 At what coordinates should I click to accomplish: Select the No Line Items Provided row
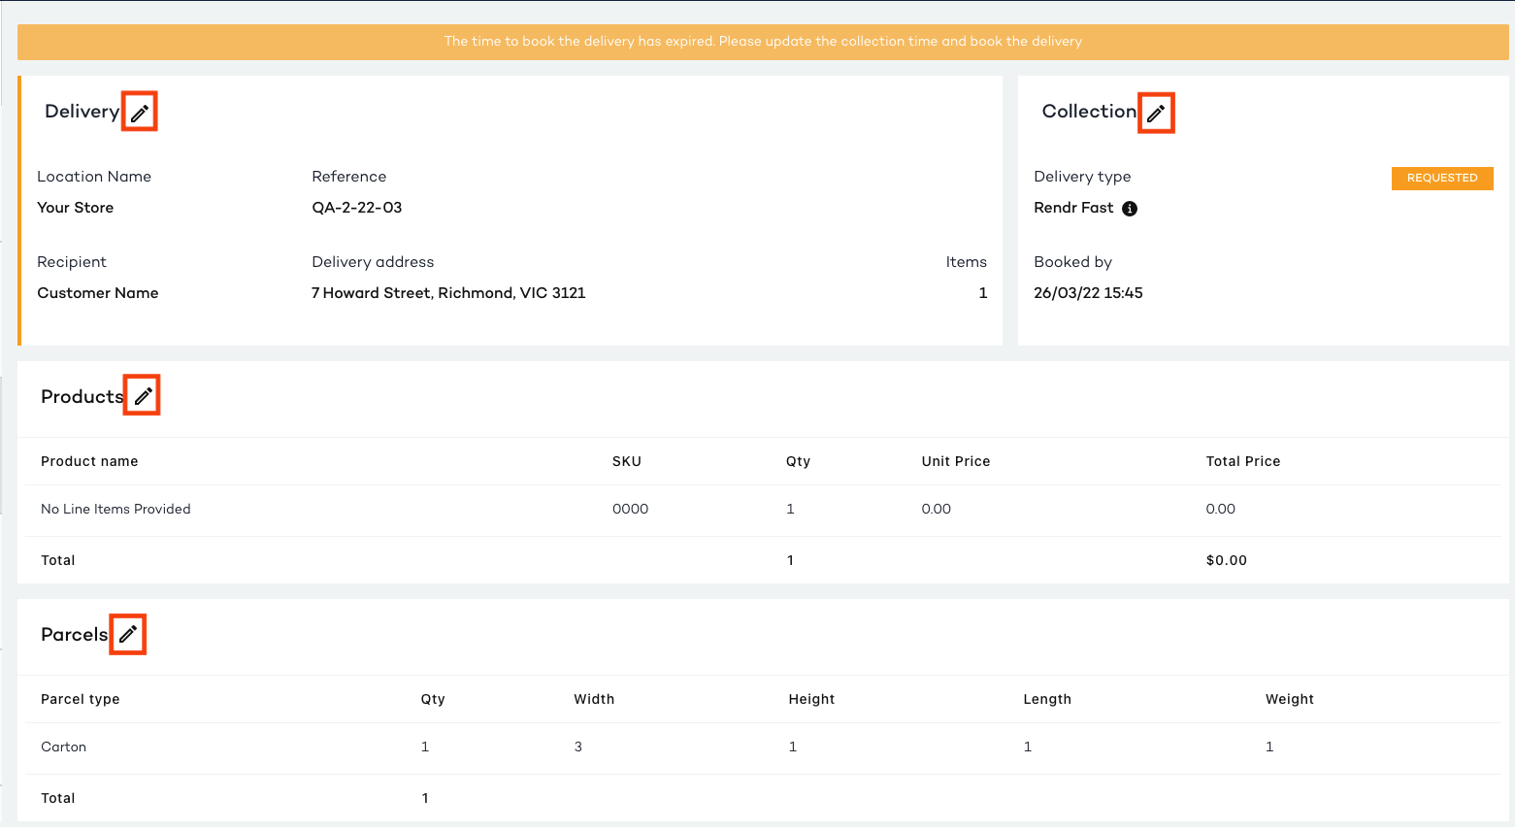pos(115,509)
